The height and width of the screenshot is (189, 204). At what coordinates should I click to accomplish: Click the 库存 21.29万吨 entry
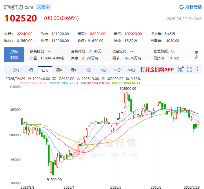point(84,58)
